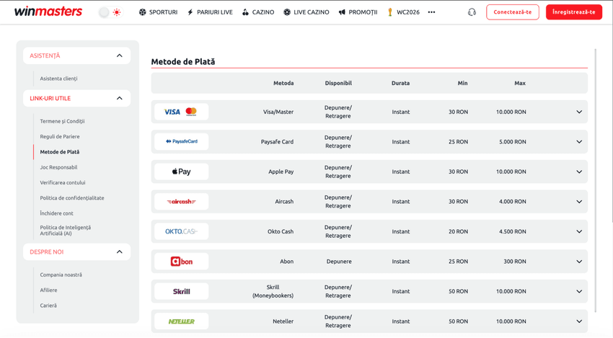The height and width of the screenshot is (338, 613).
Task: Click the Live Cazino chip icon
Action: click(287, 12)
